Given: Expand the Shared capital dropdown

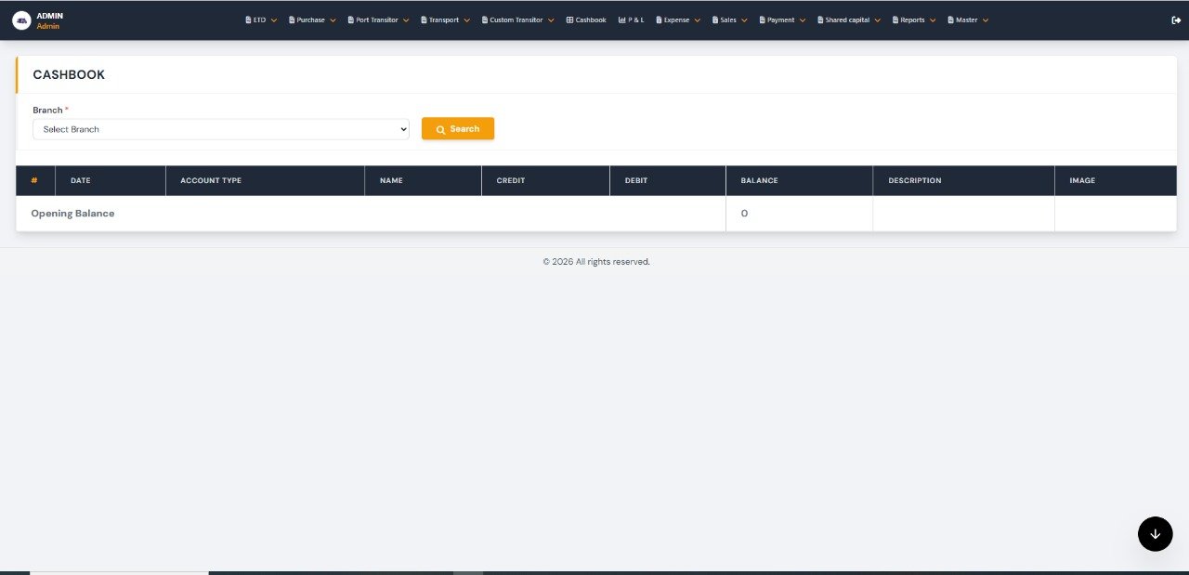Looking at the screenshot, I should coord(878,20).
